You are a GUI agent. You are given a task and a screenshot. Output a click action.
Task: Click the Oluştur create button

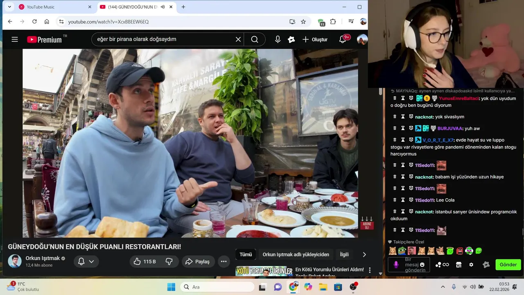[315, 39]
